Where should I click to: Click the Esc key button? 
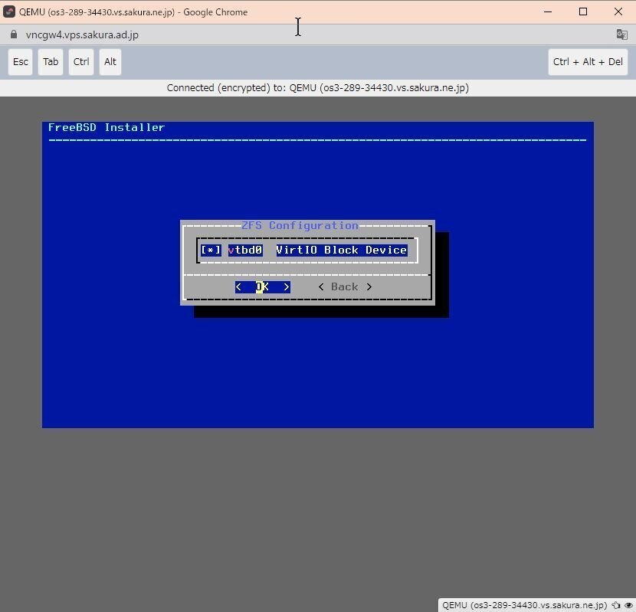coord(20,62)
